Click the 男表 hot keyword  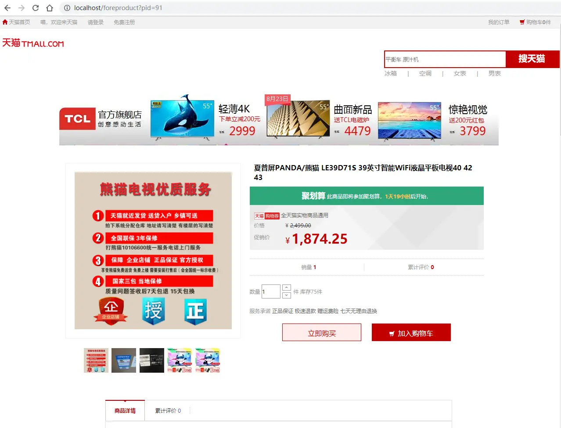495,73
